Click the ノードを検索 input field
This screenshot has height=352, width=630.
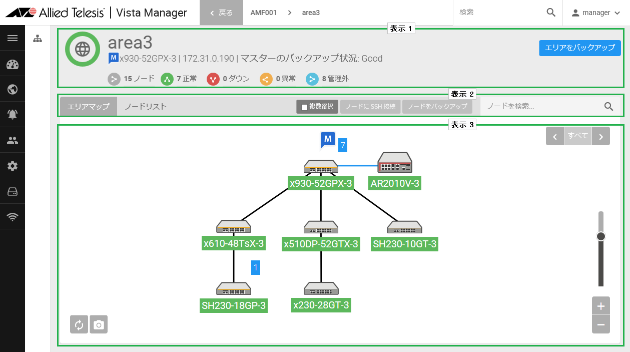click(x=543, y=106)
